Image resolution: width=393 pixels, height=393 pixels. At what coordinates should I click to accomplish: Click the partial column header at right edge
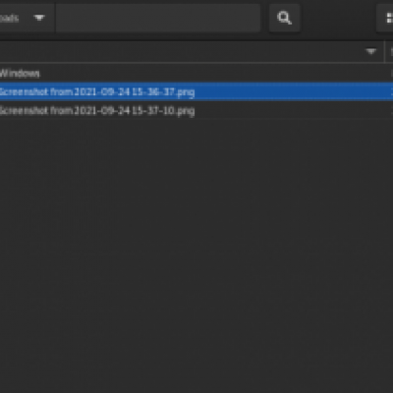(389, 52)
